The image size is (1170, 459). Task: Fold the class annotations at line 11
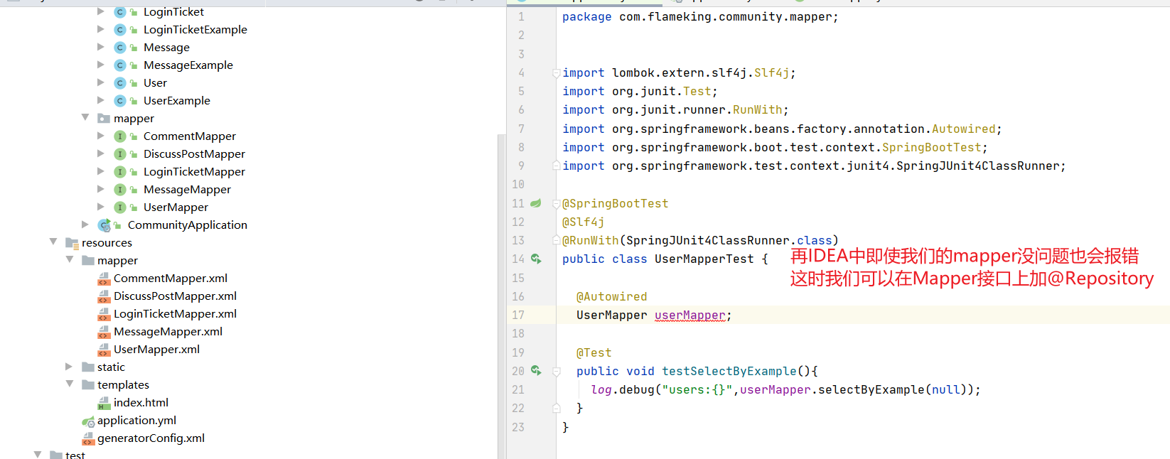(556, 203)
